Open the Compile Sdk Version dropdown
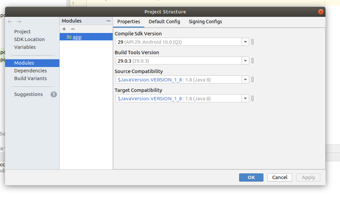 [x=245, y=42]
